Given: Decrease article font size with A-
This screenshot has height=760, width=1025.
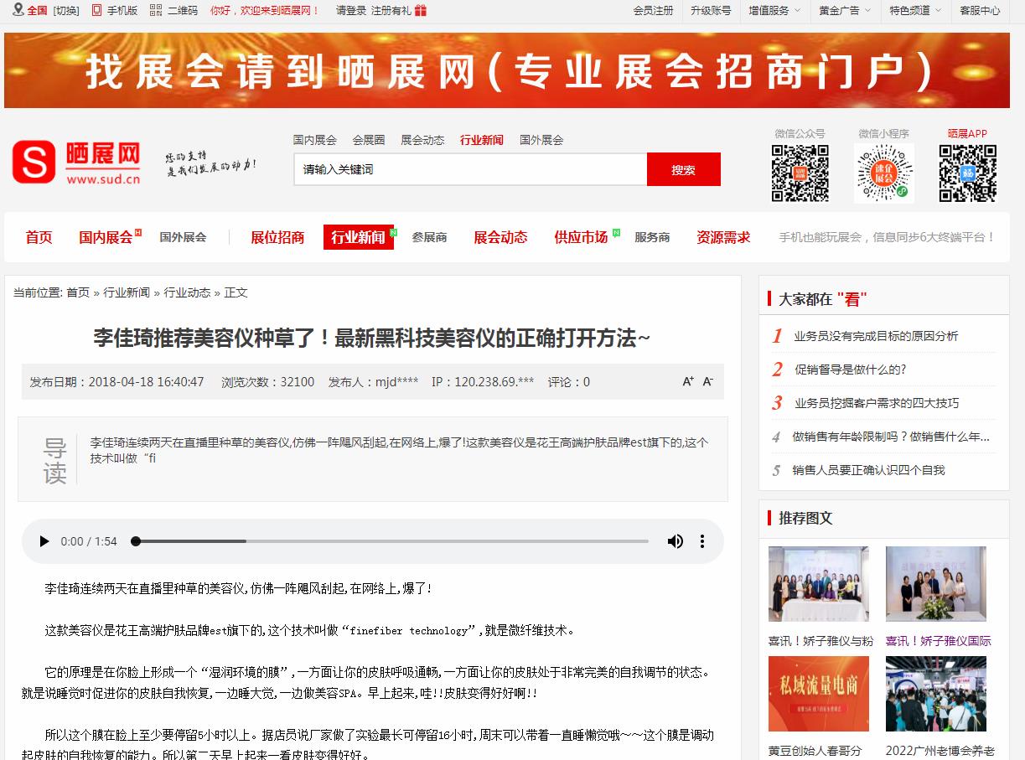Looking at the screenshot, I should click(x=707, y=381).
